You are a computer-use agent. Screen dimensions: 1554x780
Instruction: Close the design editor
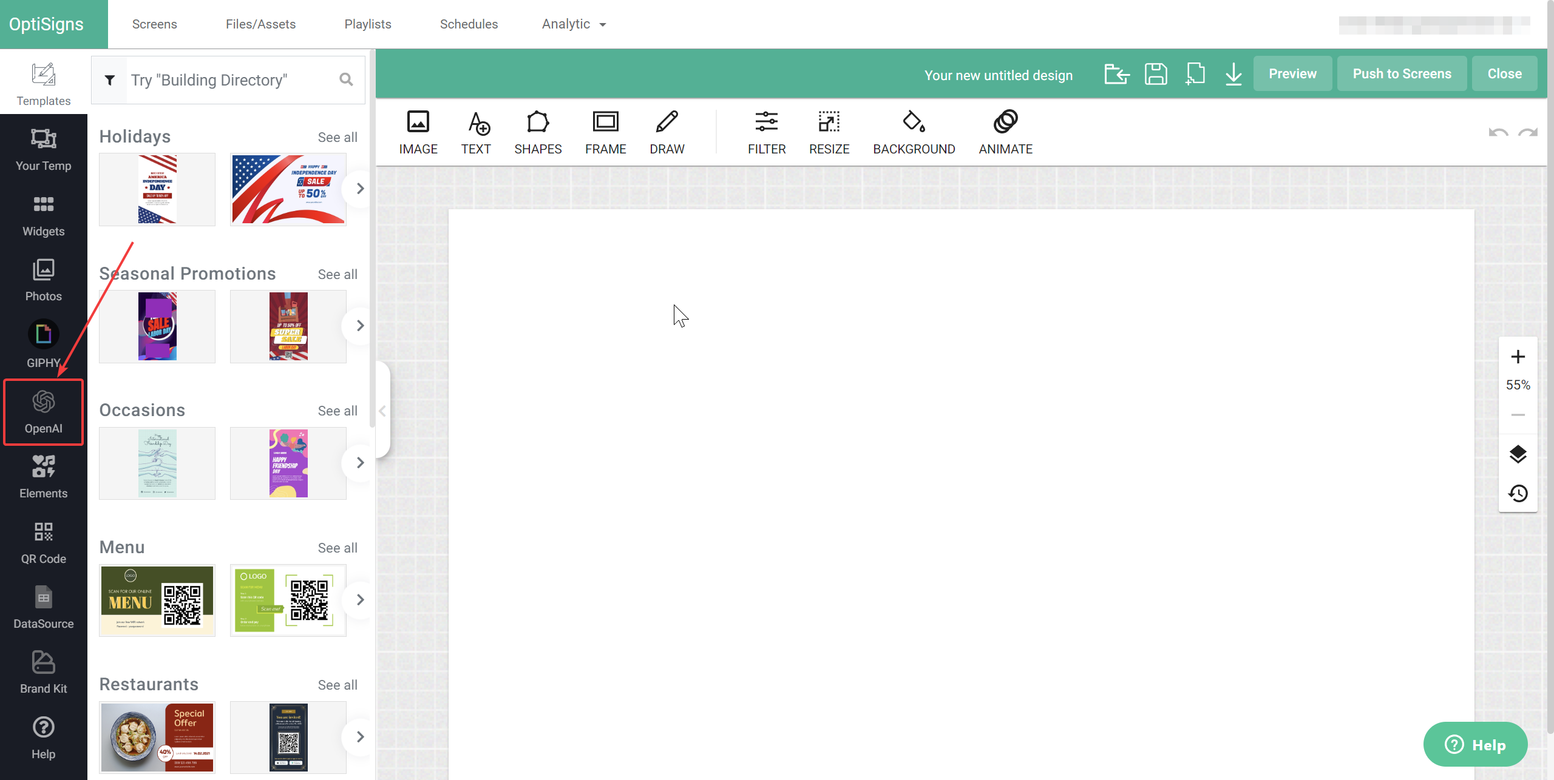[1504, 74]
